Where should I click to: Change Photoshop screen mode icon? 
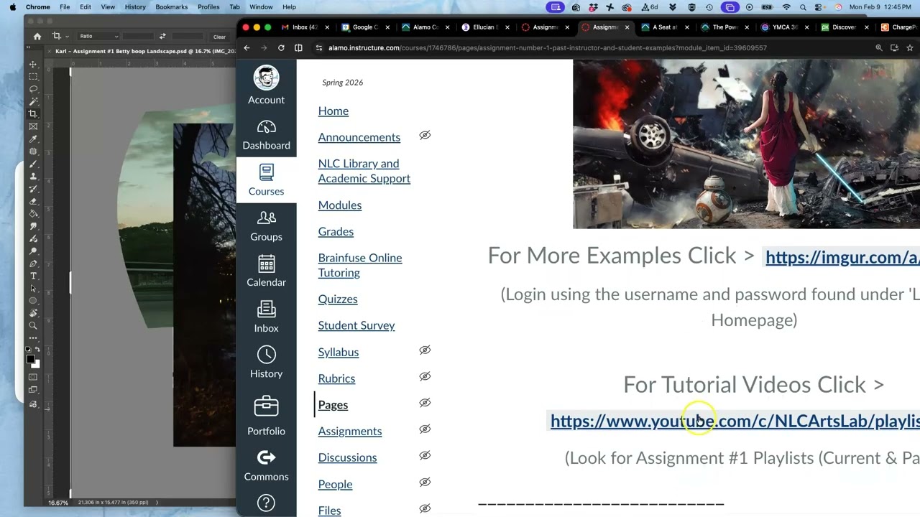pos(33,389)
